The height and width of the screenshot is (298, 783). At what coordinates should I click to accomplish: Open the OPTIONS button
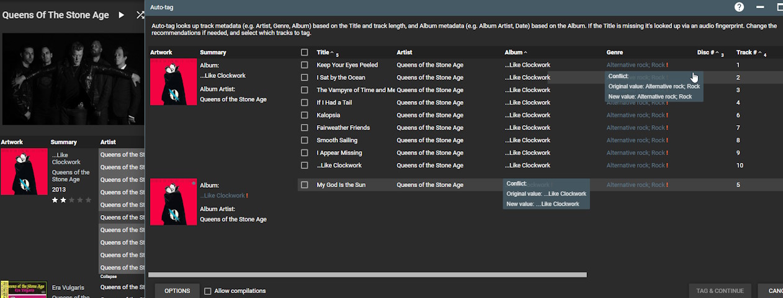(177, 291)
